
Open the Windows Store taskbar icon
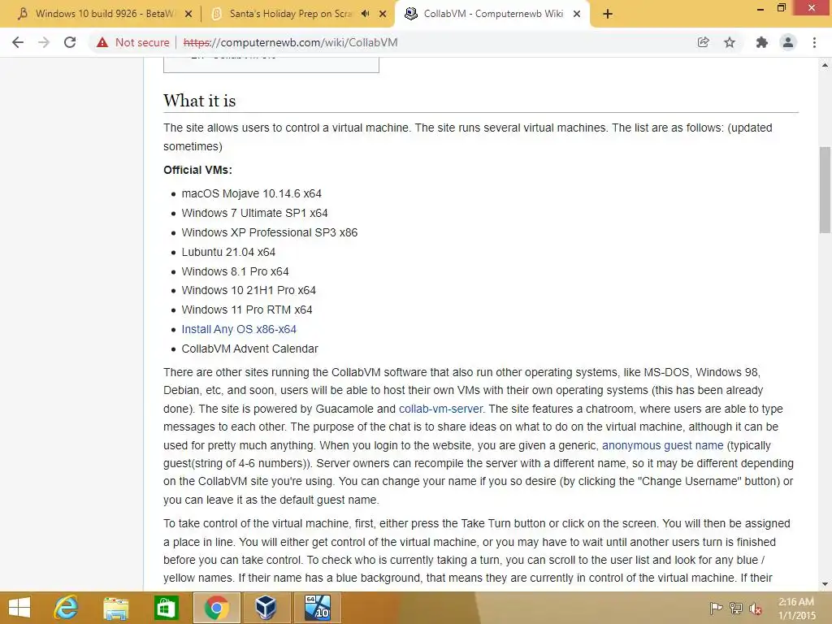click(166, 608)
